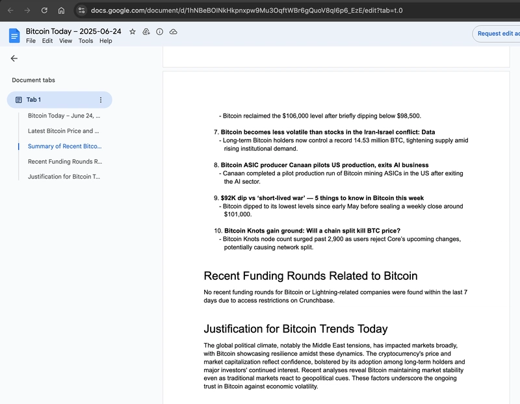Jump to 'Bitcoin Today – June 24' outline heading

(64, 116)
